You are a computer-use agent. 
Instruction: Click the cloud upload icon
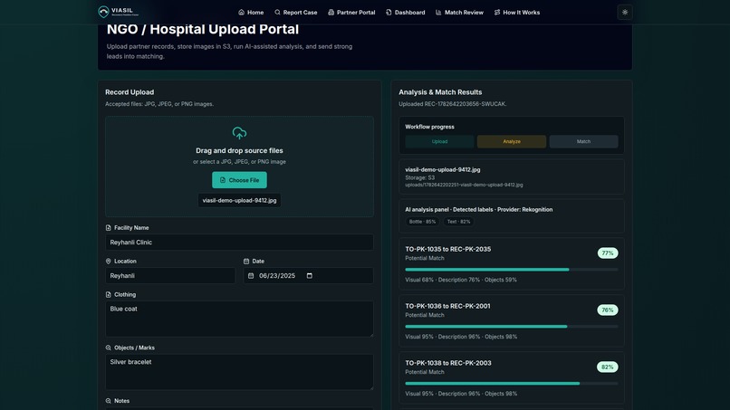click(239, 133)
